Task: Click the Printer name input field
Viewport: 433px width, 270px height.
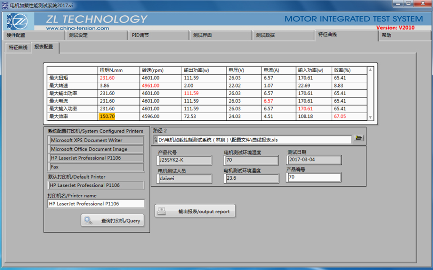Action: [x=96, y=204]
